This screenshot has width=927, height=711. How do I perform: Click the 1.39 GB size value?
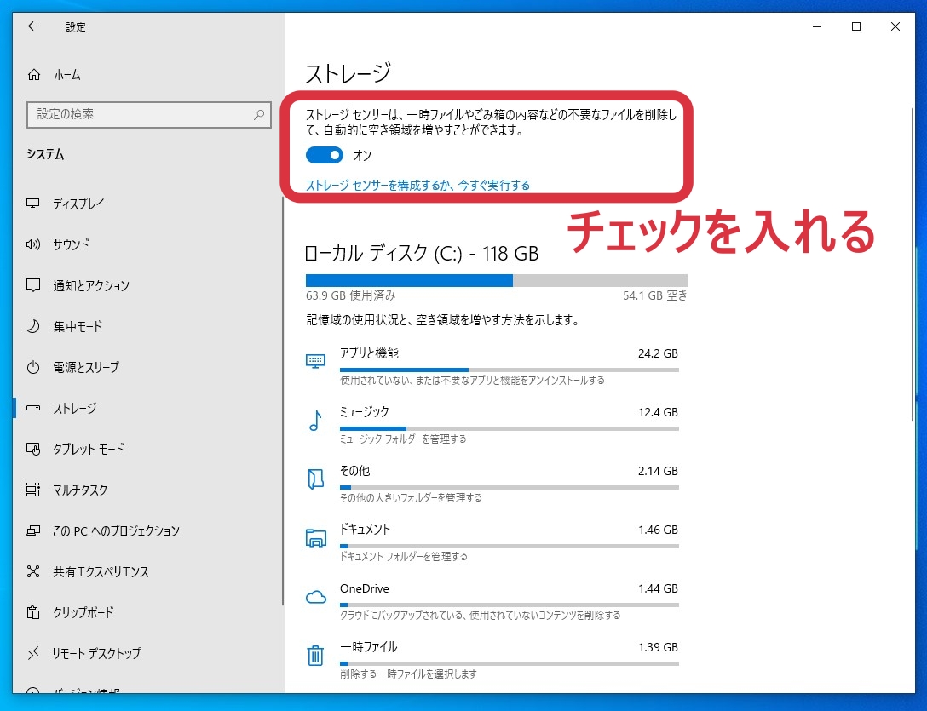tap(658, 647)
